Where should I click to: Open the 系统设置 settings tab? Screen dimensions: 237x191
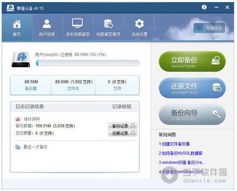pyautogui.click(x=139, y=27)
